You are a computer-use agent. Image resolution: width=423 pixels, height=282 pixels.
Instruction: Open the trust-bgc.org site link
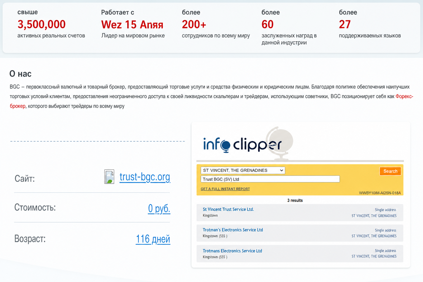(x=145, y=177)
